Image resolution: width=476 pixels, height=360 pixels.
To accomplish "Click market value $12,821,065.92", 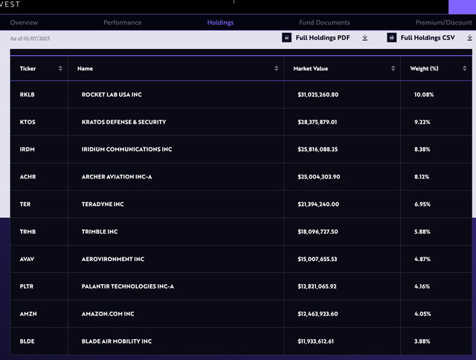I will tap(317, 286).
